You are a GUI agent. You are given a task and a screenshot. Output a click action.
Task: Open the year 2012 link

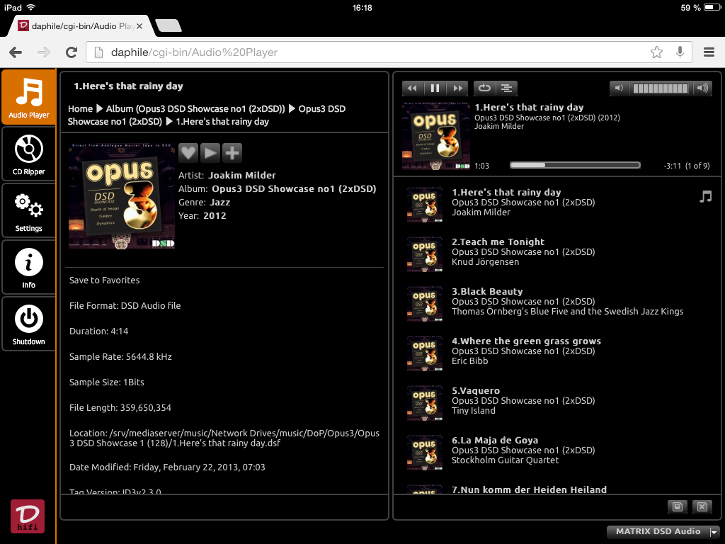click(x=215, y=215)
